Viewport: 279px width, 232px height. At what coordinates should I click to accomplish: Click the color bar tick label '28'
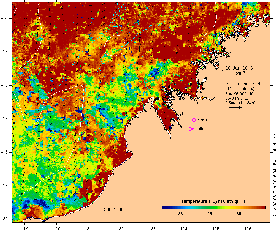tap(180, 214)
